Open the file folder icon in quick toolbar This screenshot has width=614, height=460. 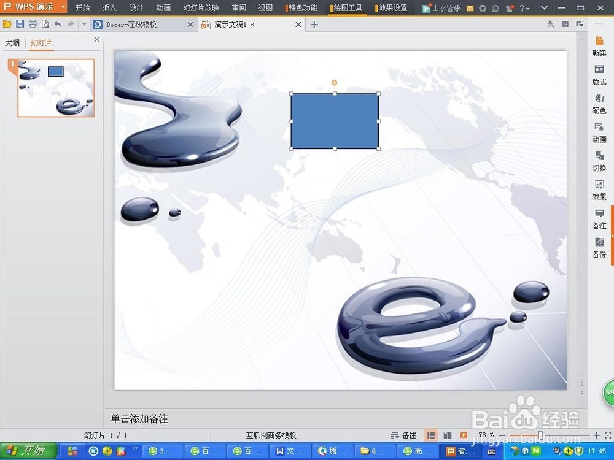tap(7, 25)
